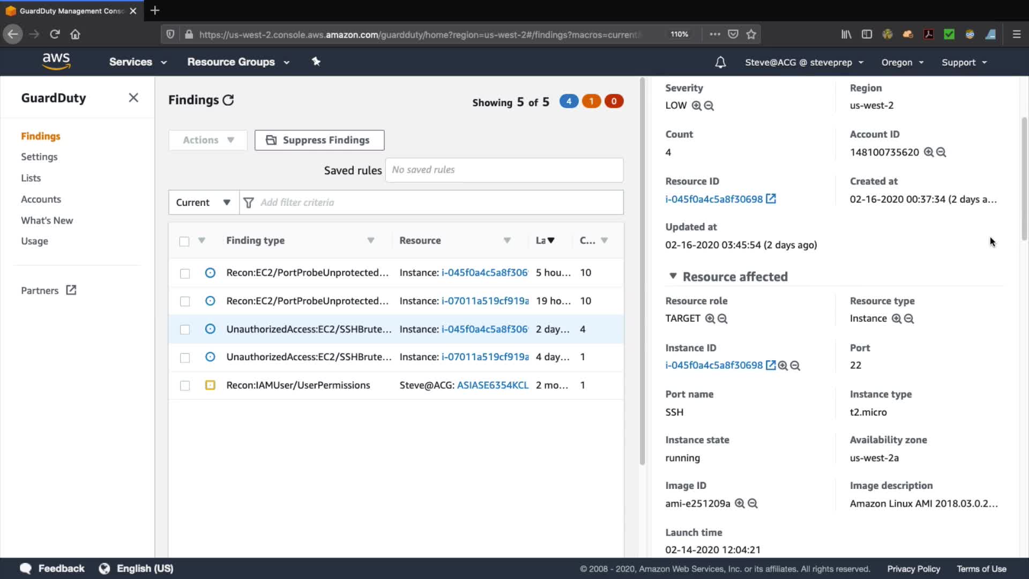Click the blue low-severity count badge

[569, 101]
